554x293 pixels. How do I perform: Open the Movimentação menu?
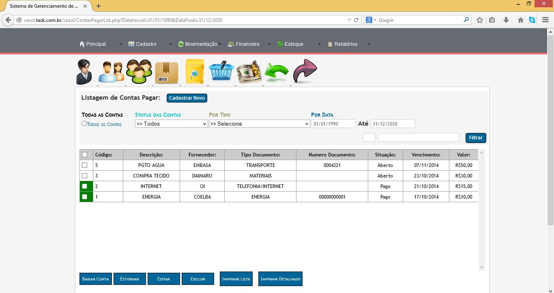tap(201, 44)
